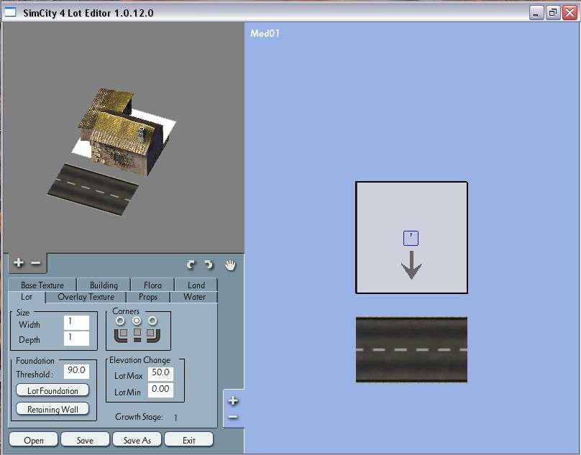Select the Lot tab
581x455 pixels.
point(27,297)
